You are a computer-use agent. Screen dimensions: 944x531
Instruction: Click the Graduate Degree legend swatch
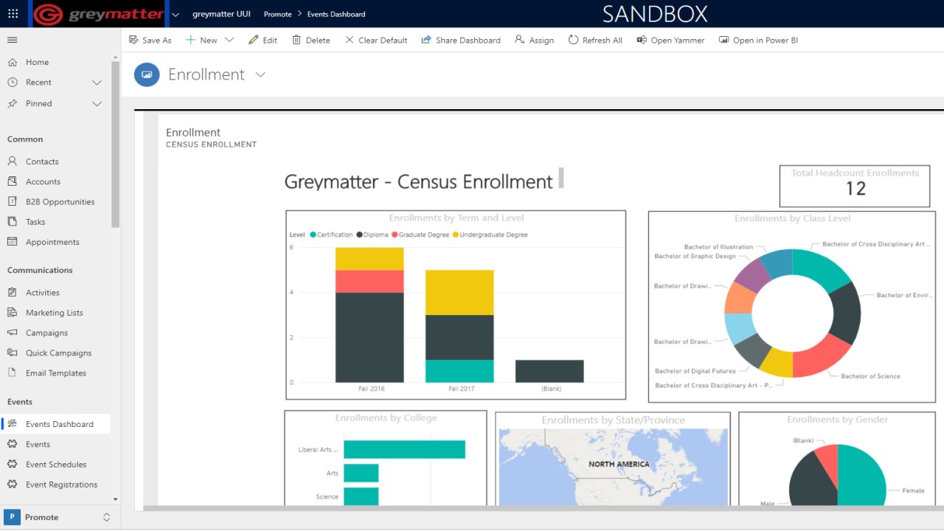pyautogui.click(x=395, y=235)
